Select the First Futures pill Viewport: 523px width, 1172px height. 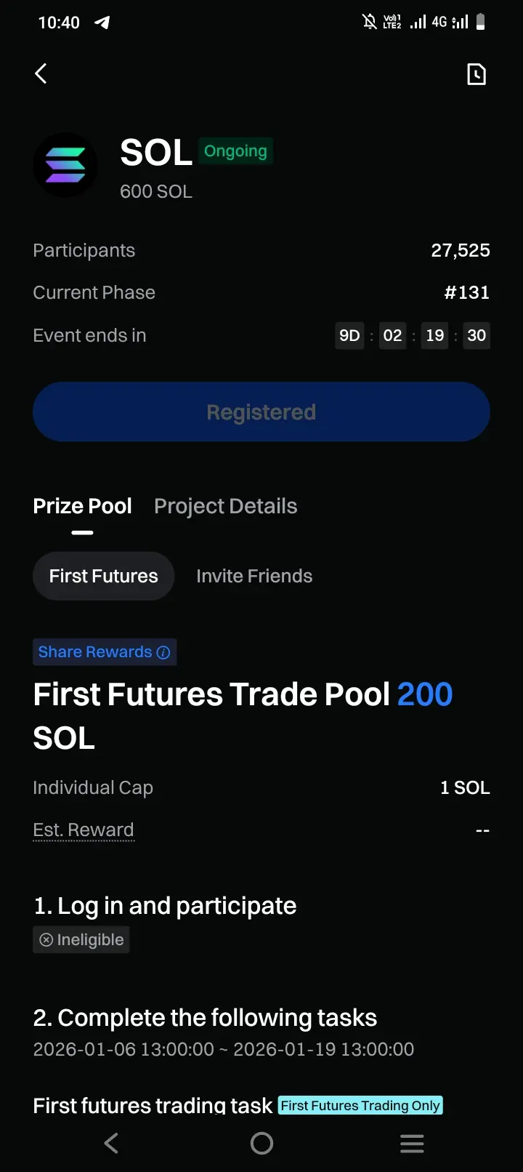click(x=103, y=576)
